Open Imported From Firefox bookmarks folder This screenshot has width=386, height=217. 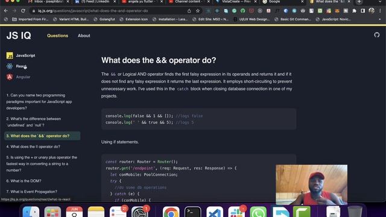[x=30, y=19]
